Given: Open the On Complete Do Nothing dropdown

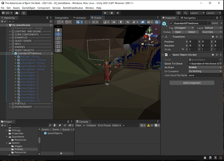Looking at the screenshot, I should pos(205,71).
